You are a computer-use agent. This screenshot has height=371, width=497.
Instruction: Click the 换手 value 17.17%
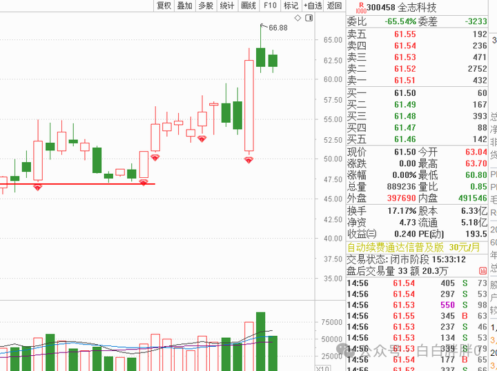(x=402, y=211)
